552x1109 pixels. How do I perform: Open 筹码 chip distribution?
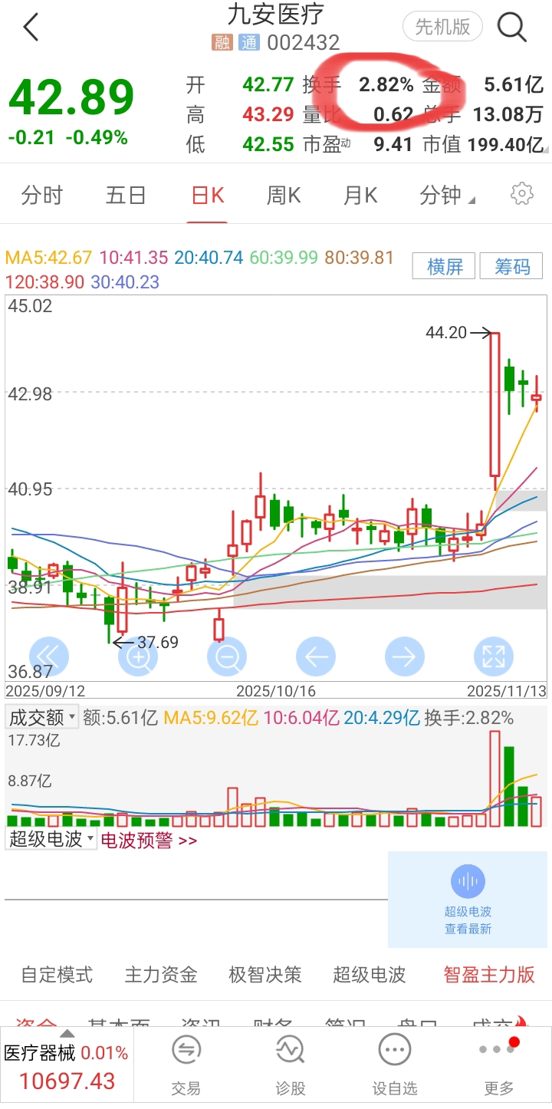(x=511, y=266)
